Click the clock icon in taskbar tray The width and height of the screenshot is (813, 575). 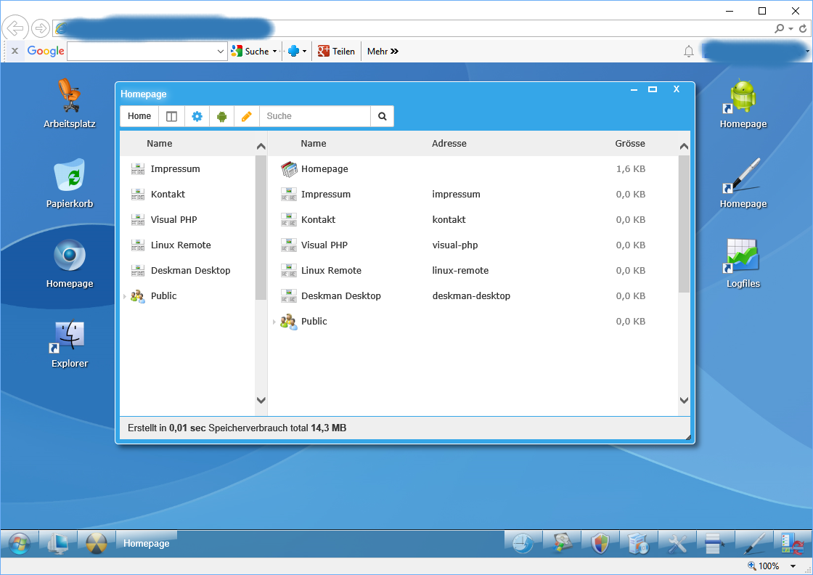[523, 544]
